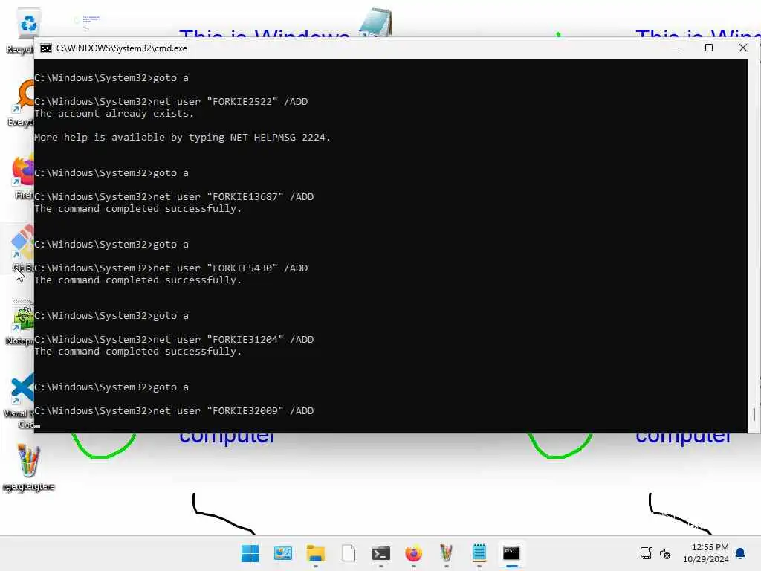Maximize the cmd.exe window
The width and height of the screenshot is (761, 571).
tap(708, 48)
